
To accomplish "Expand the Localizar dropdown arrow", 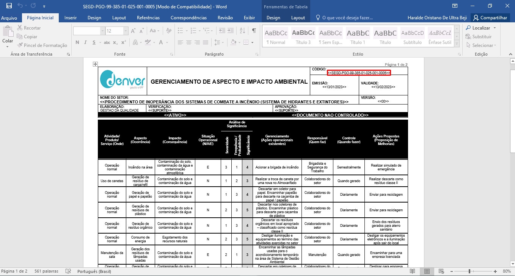I will pos(494,28).
